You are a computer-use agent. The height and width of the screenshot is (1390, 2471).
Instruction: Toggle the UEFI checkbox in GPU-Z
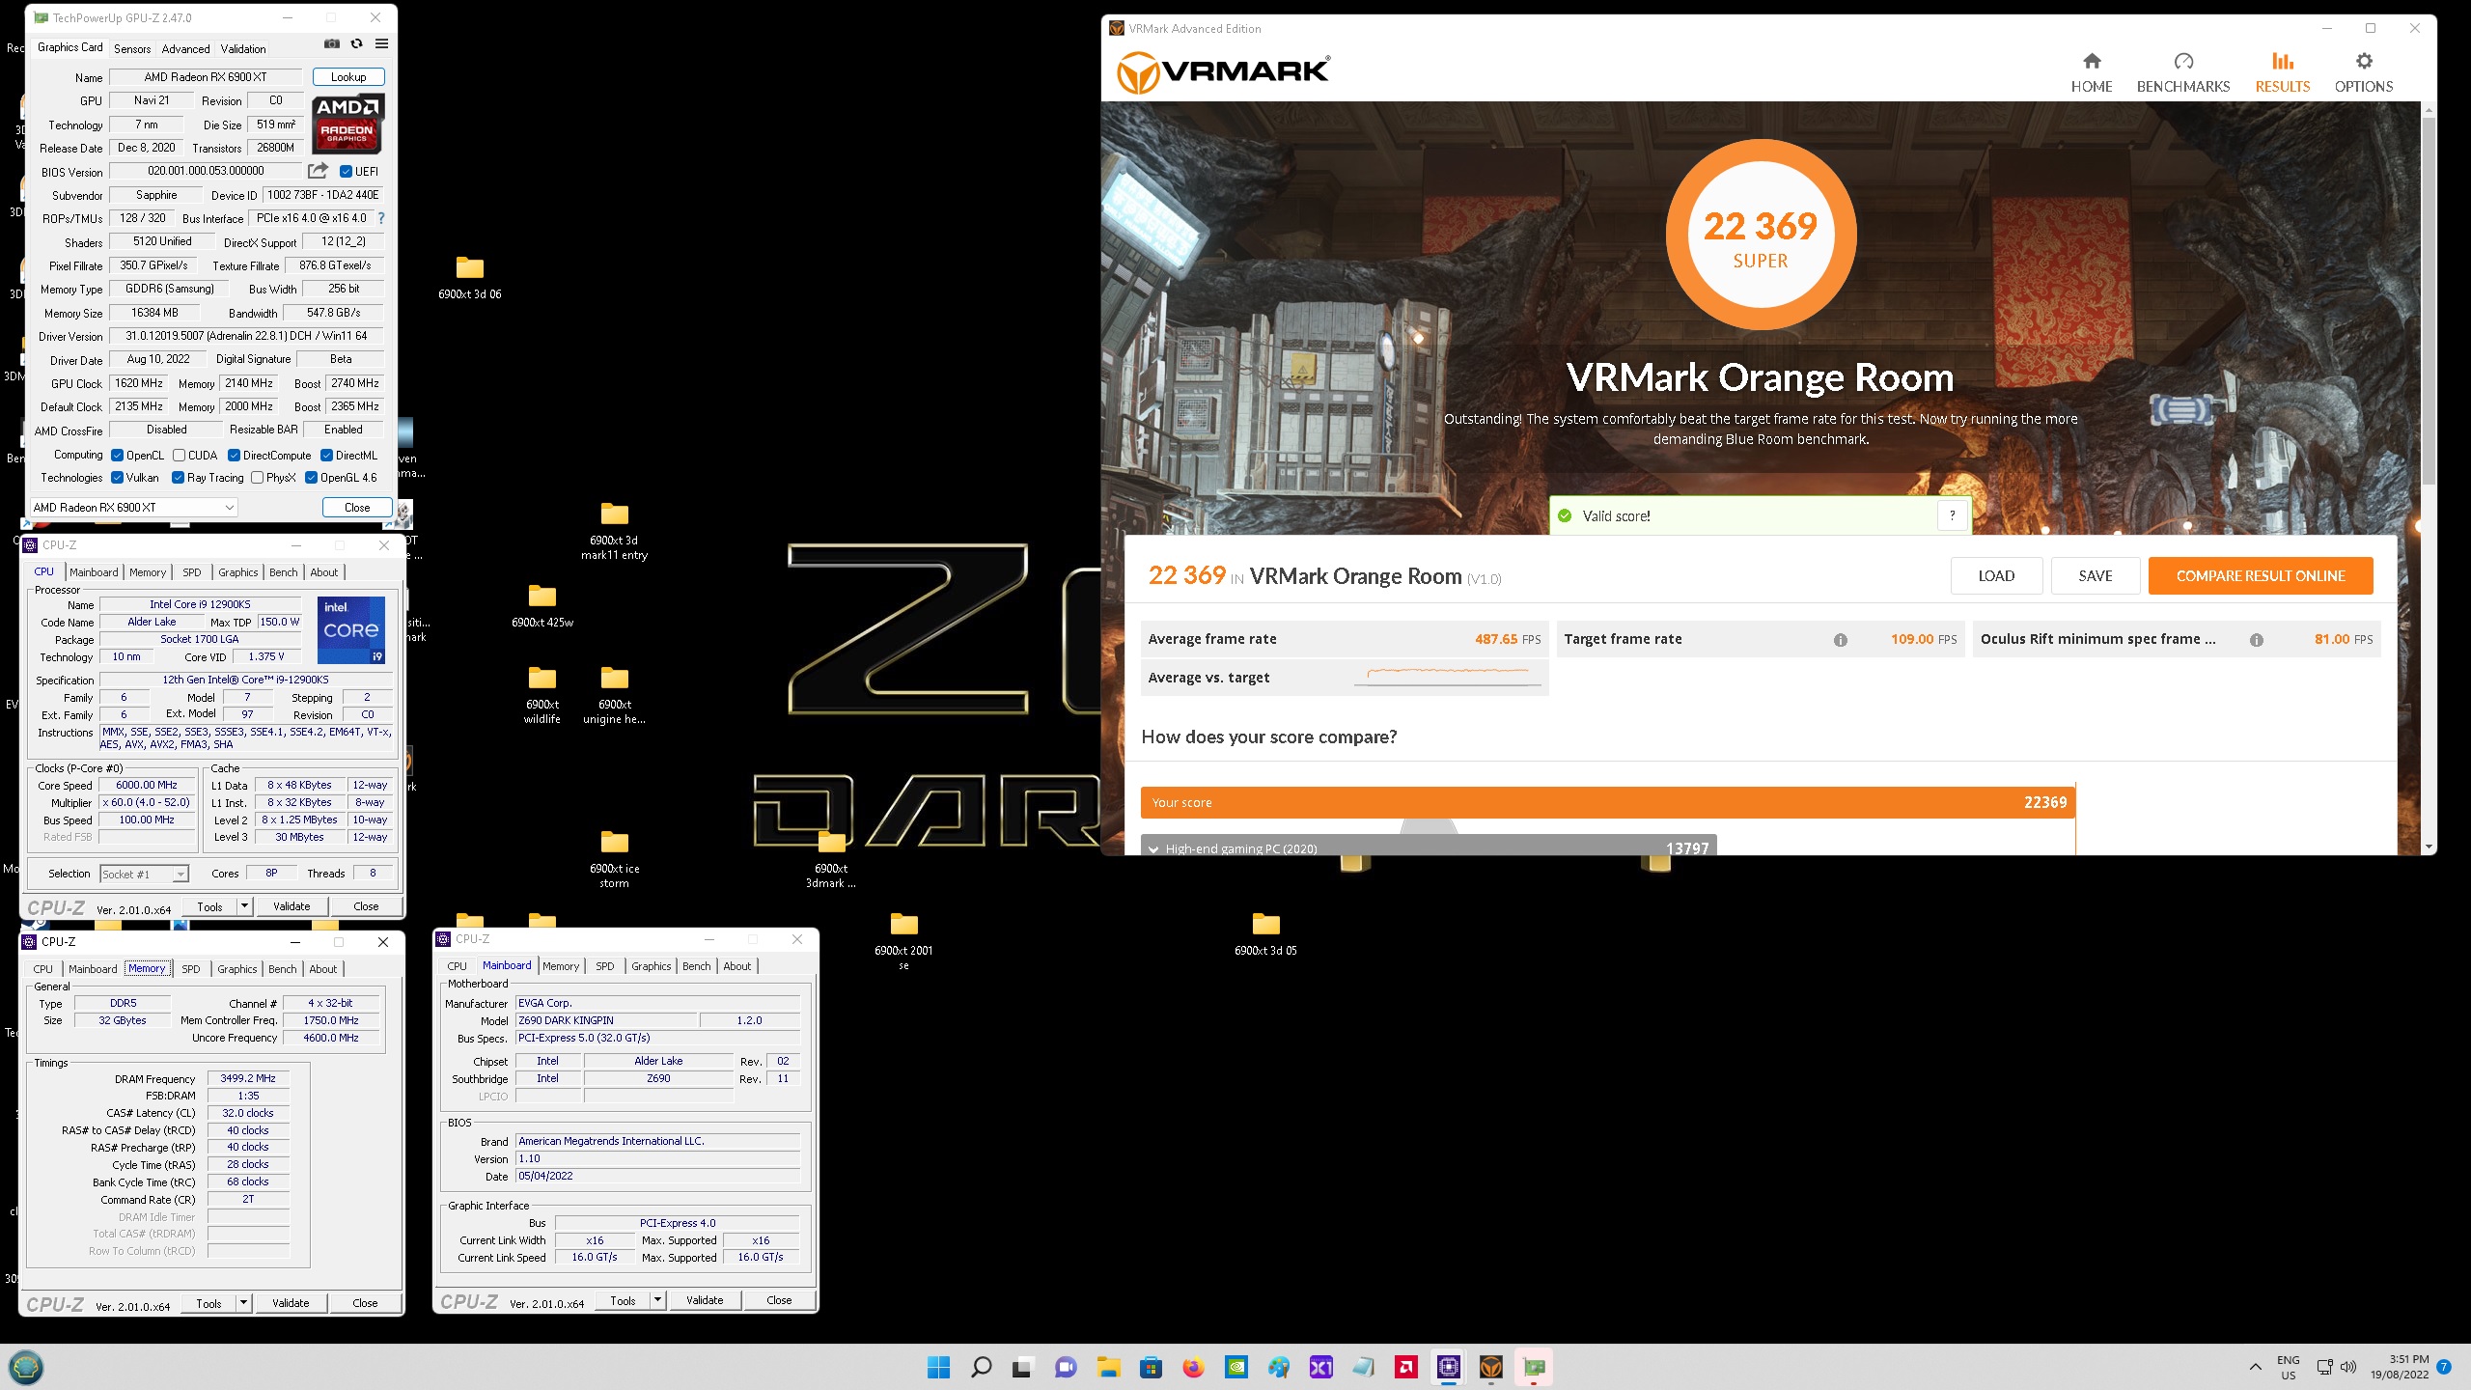[x=346, y=172]
